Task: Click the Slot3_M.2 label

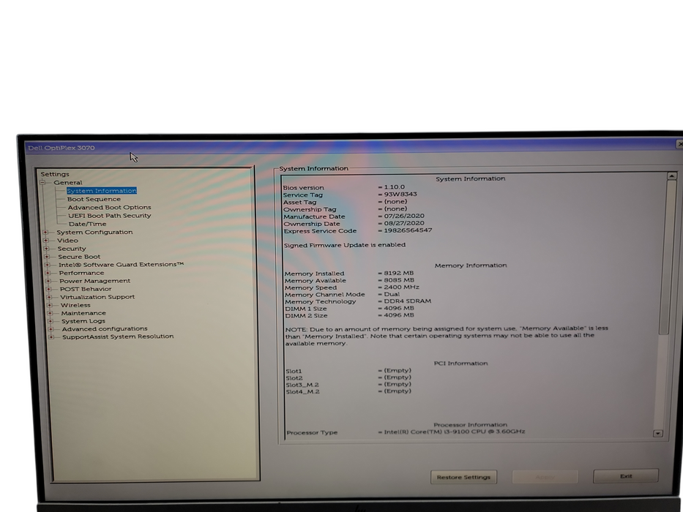Action: click(302, 385)
